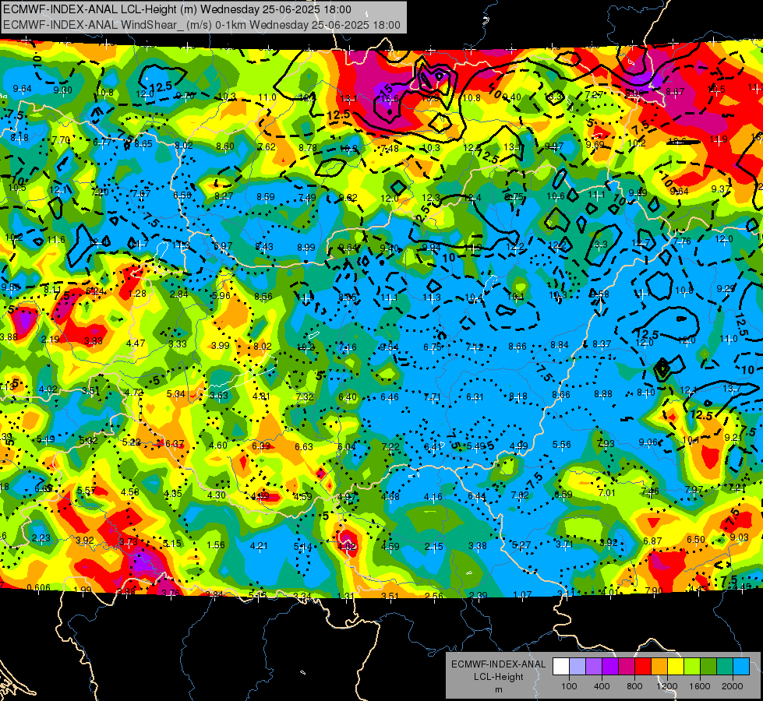Click the 400 legend scale label

coord(602,686)
